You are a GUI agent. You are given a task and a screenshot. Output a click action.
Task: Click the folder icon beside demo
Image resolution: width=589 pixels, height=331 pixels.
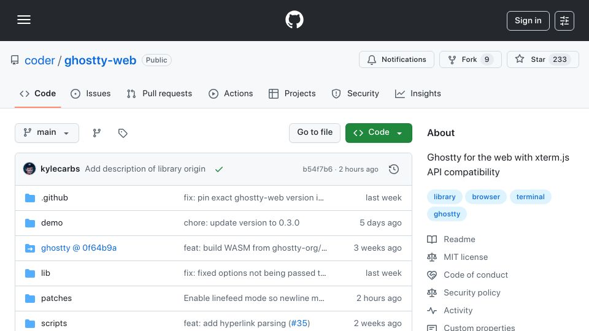click(30, 223)
